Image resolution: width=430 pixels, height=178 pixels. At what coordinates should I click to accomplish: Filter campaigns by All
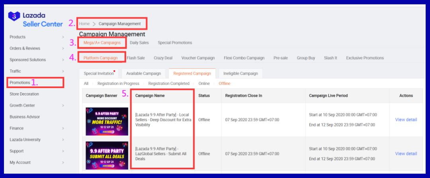[x=86, y=84]
